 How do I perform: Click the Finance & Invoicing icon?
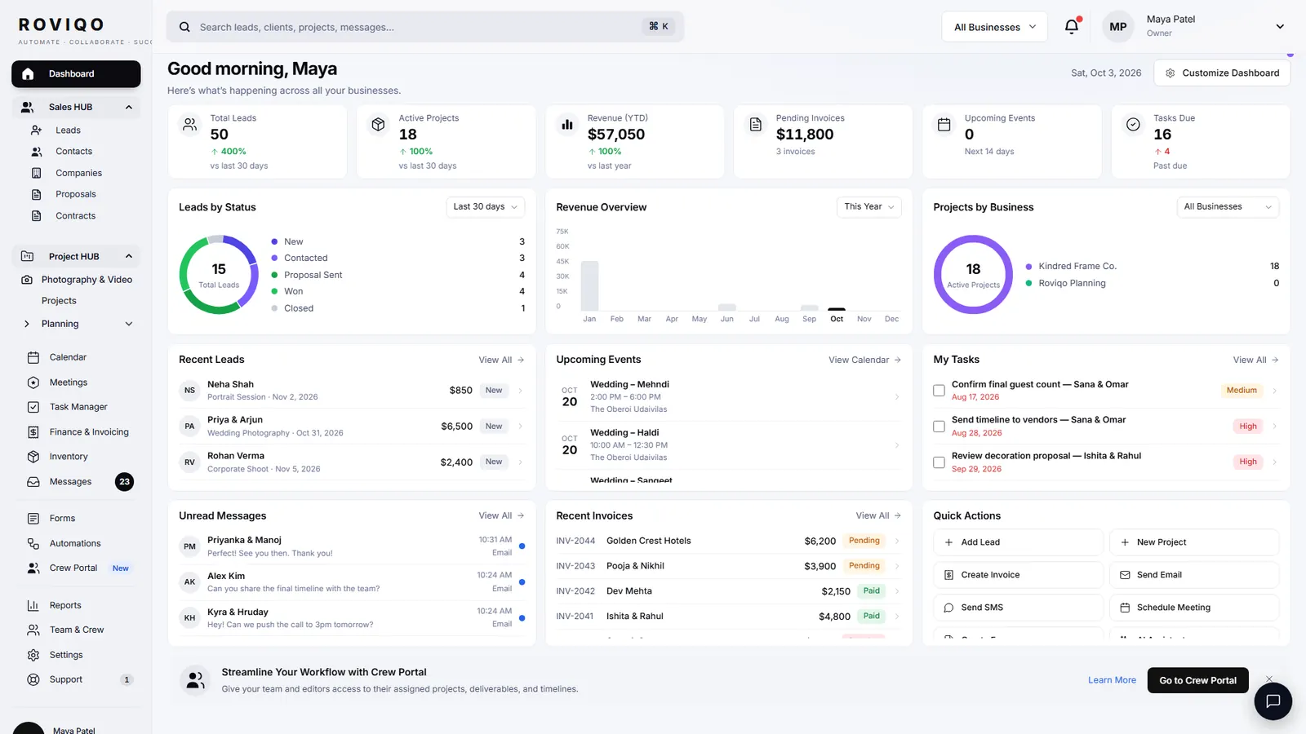pyautogui.click(x=33, y=432)
